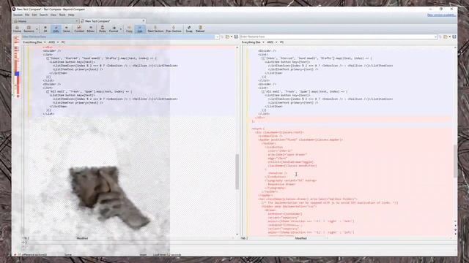Image resolution: width=469 pixels, height=263 pixels.
Task: Open the Session menu
Action: click(x=18, y=15)
